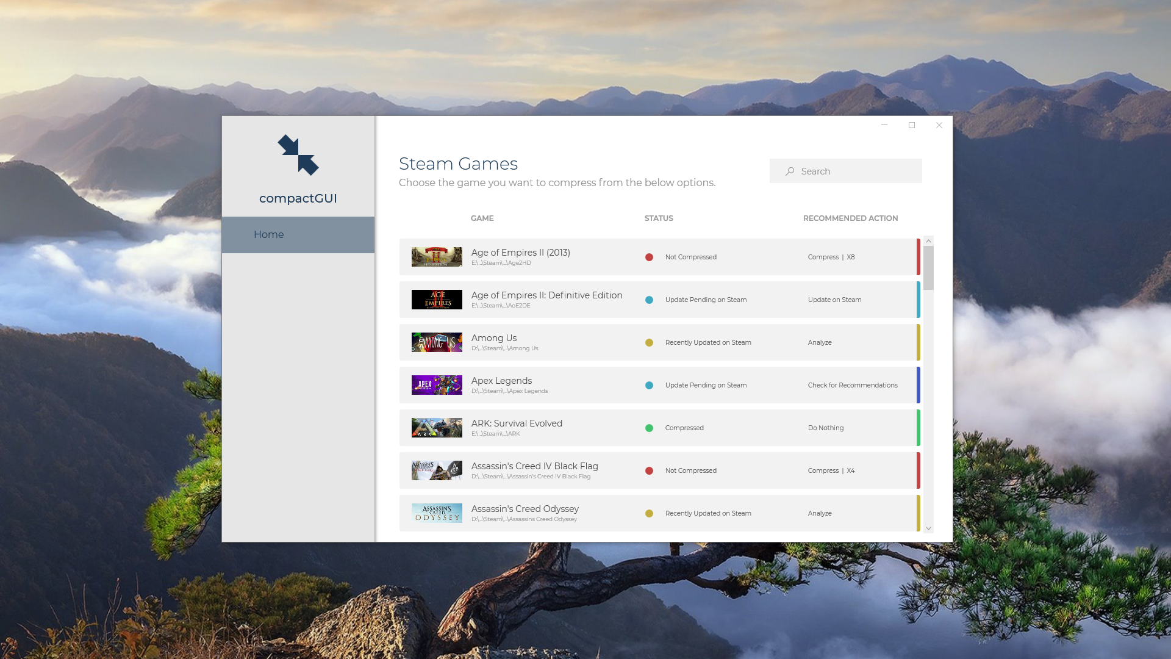Click Check for Recommendations for Apex Legends
This screenshot has width=1171, height=659.
click(852, 386)
